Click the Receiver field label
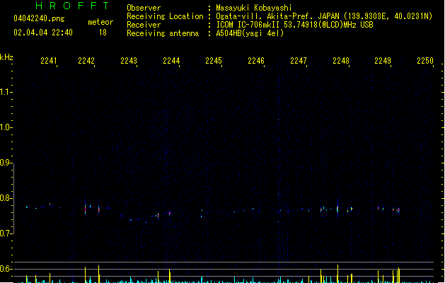The height and width of the screenshot is (283, 445). [144, 25]
